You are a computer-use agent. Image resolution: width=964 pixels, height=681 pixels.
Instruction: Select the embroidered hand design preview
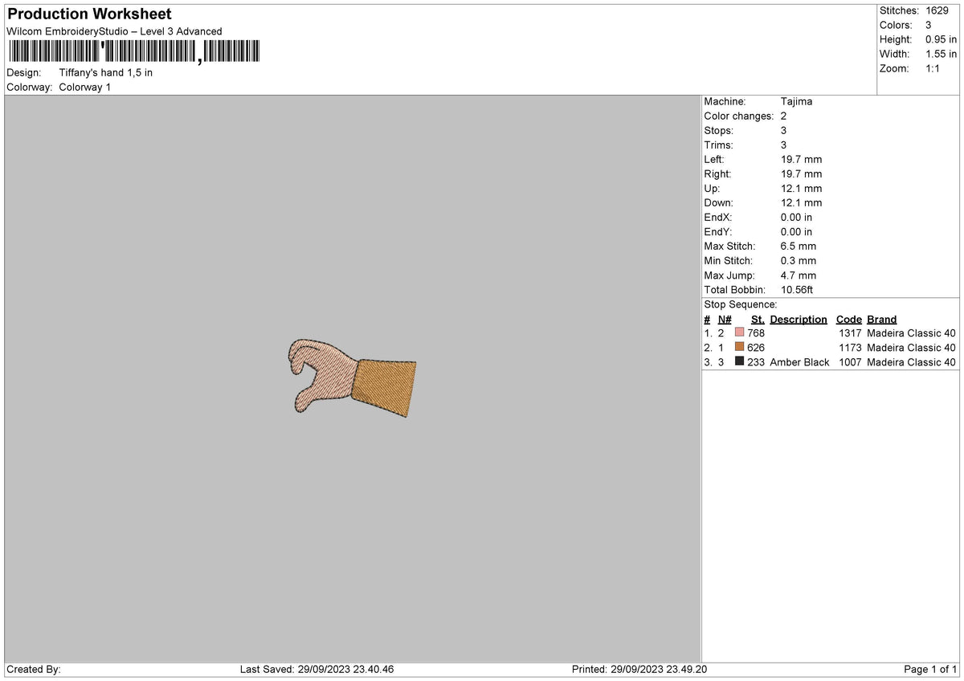tap(352, 377)
